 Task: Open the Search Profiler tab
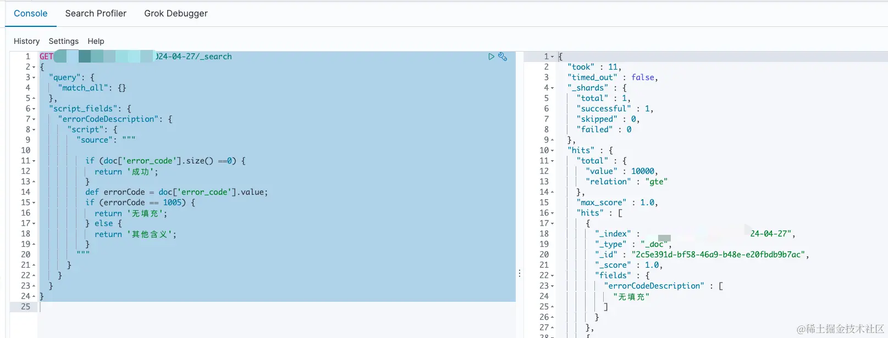click(x=96, y=13)
